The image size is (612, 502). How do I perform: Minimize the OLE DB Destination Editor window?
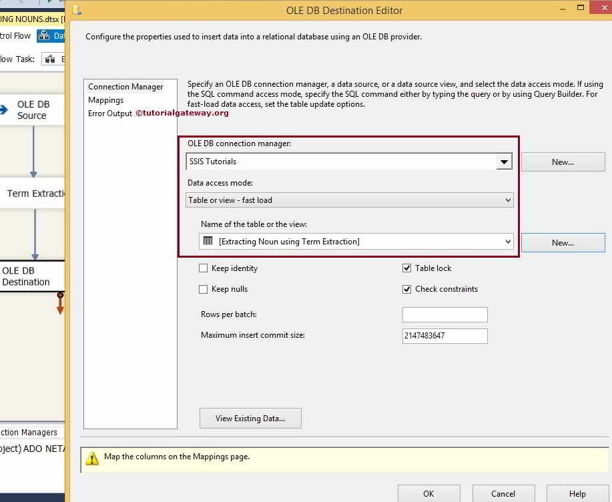563,9
